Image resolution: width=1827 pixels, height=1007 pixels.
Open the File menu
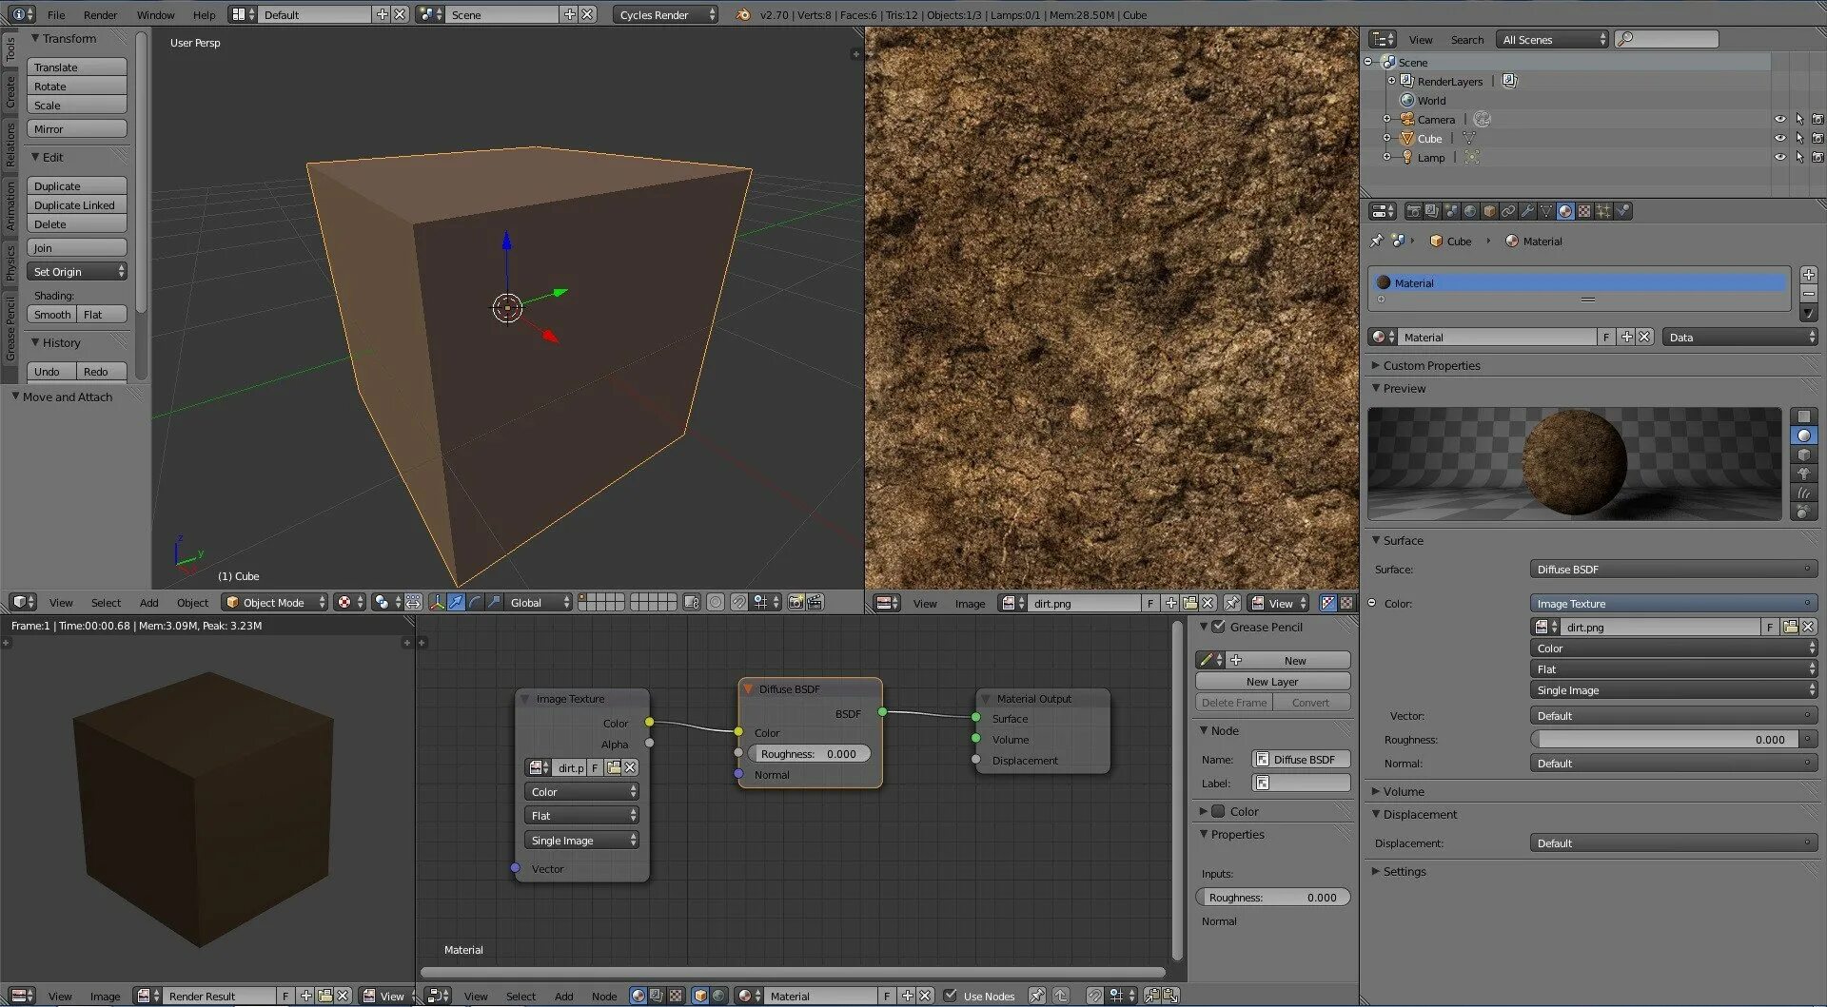(x=56, y=15)
